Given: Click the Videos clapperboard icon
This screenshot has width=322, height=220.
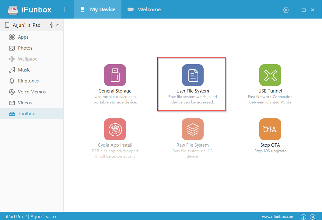Looking at the screenshot, I should [x=12, y=103].
